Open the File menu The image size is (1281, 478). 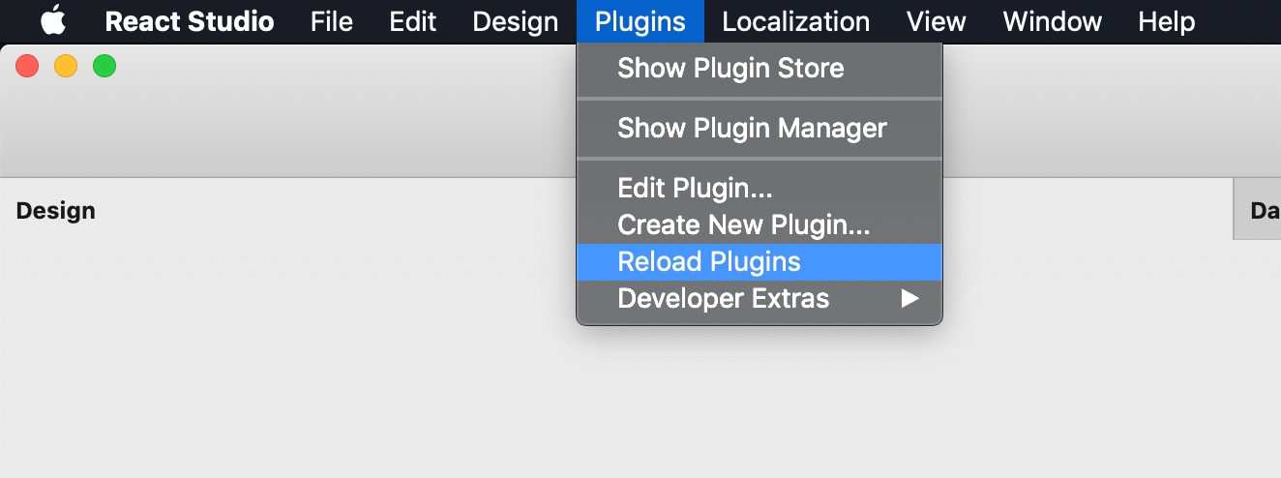331,21
